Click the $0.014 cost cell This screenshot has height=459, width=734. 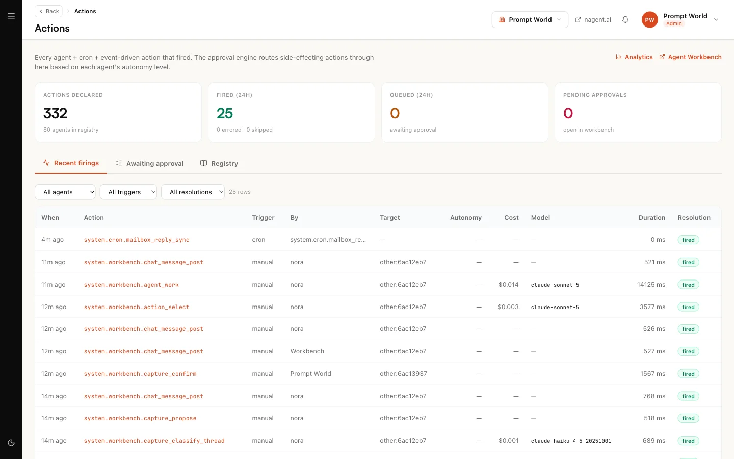(x=509, y=285)
